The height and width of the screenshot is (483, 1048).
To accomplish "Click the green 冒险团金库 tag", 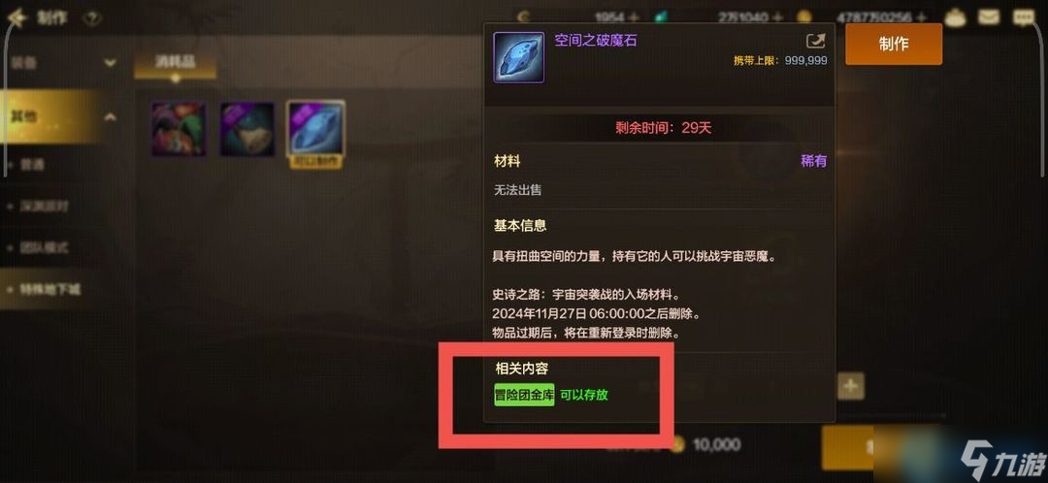I will (524, 395).
